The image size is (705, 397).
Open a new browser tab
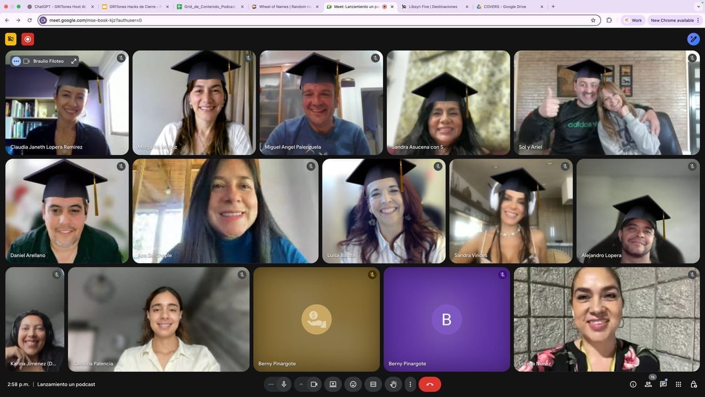click(553, 7)
